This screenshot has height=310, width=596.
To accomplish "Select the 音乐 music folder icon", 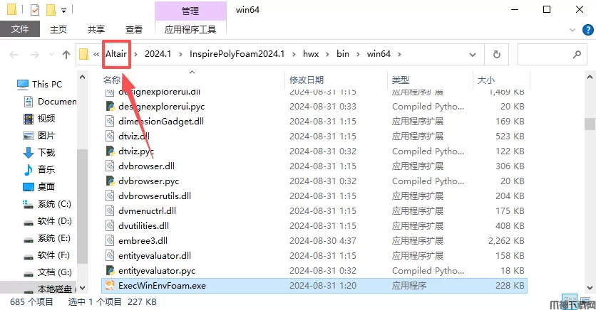I will (x=29, y=169).
